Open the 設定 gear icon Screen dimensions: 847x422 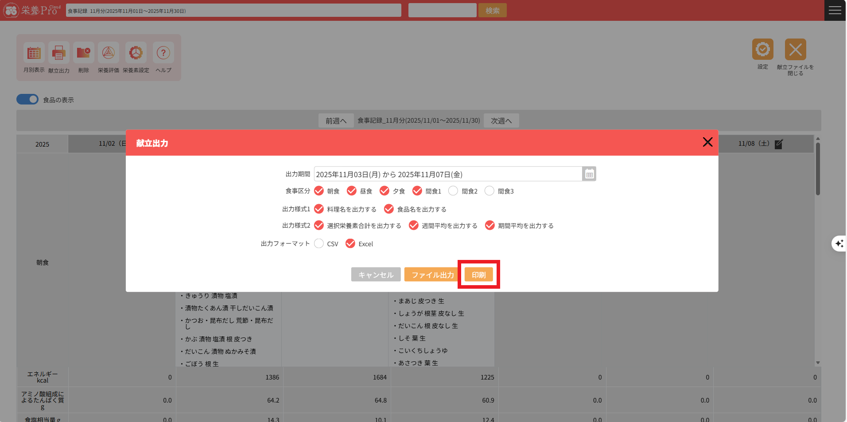point(762,50)
